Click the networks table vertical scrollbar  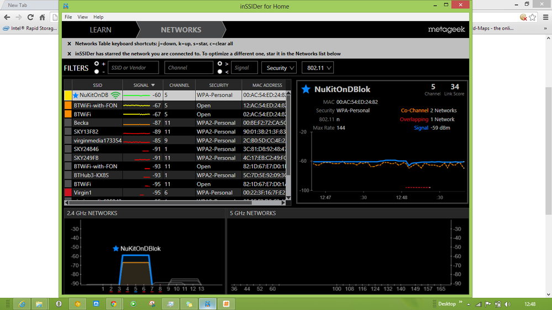pyautogui.click(x=288, y=135)
